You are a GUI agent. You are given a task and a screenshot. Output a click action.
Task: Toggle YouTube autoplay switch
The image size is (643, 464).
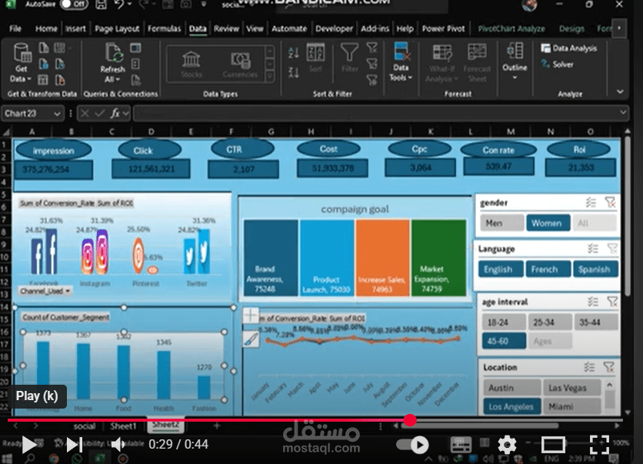click(413, 445)
